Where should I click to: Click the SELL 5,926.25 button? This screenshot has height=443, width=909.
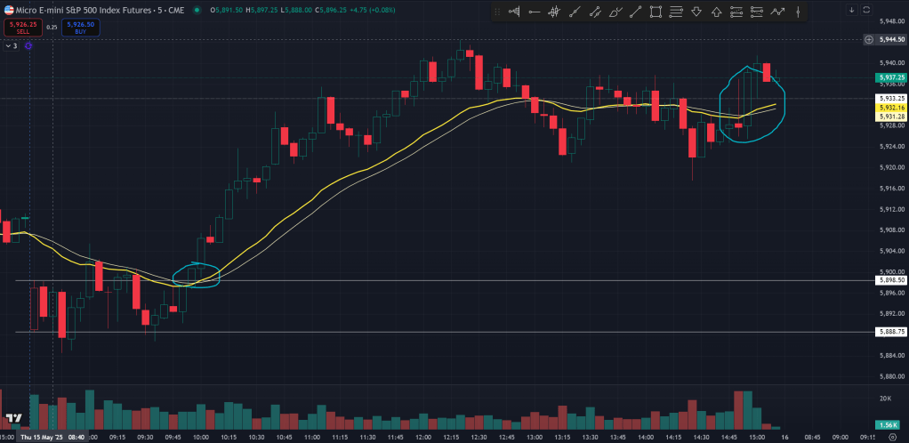click(x=22, y=27)
